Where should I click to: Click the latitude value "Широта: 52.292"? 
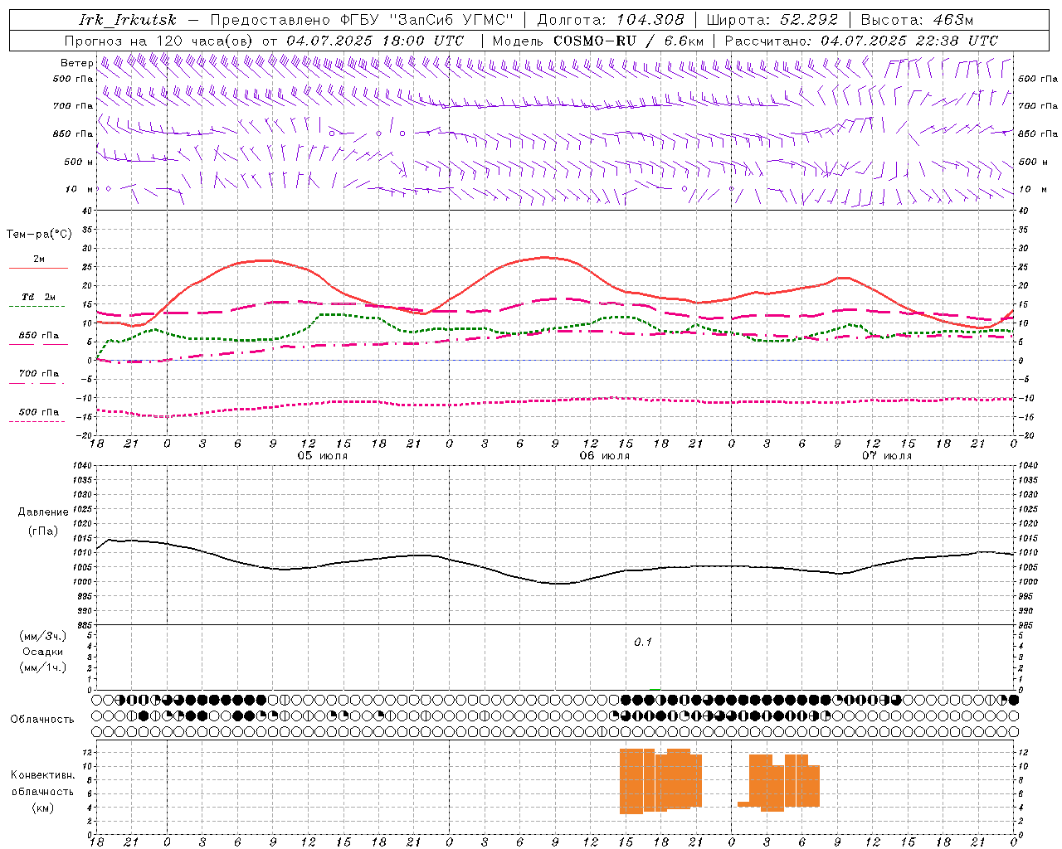(772, 20)
